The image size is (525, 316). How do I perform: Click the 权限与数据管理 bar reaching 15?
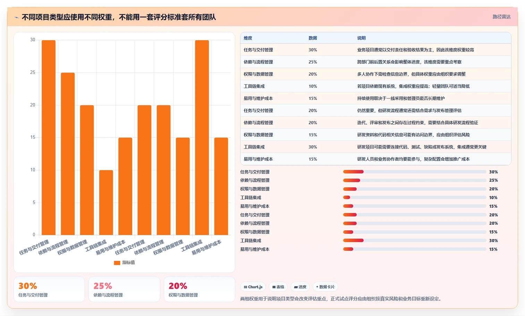coord(183,186)
